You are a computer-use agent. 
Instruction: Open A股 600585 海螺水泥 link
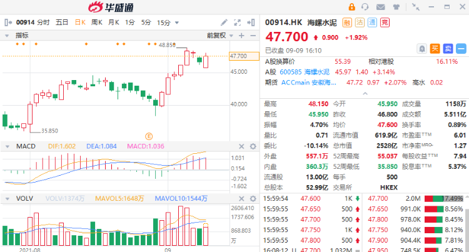(x=305, y=72)
